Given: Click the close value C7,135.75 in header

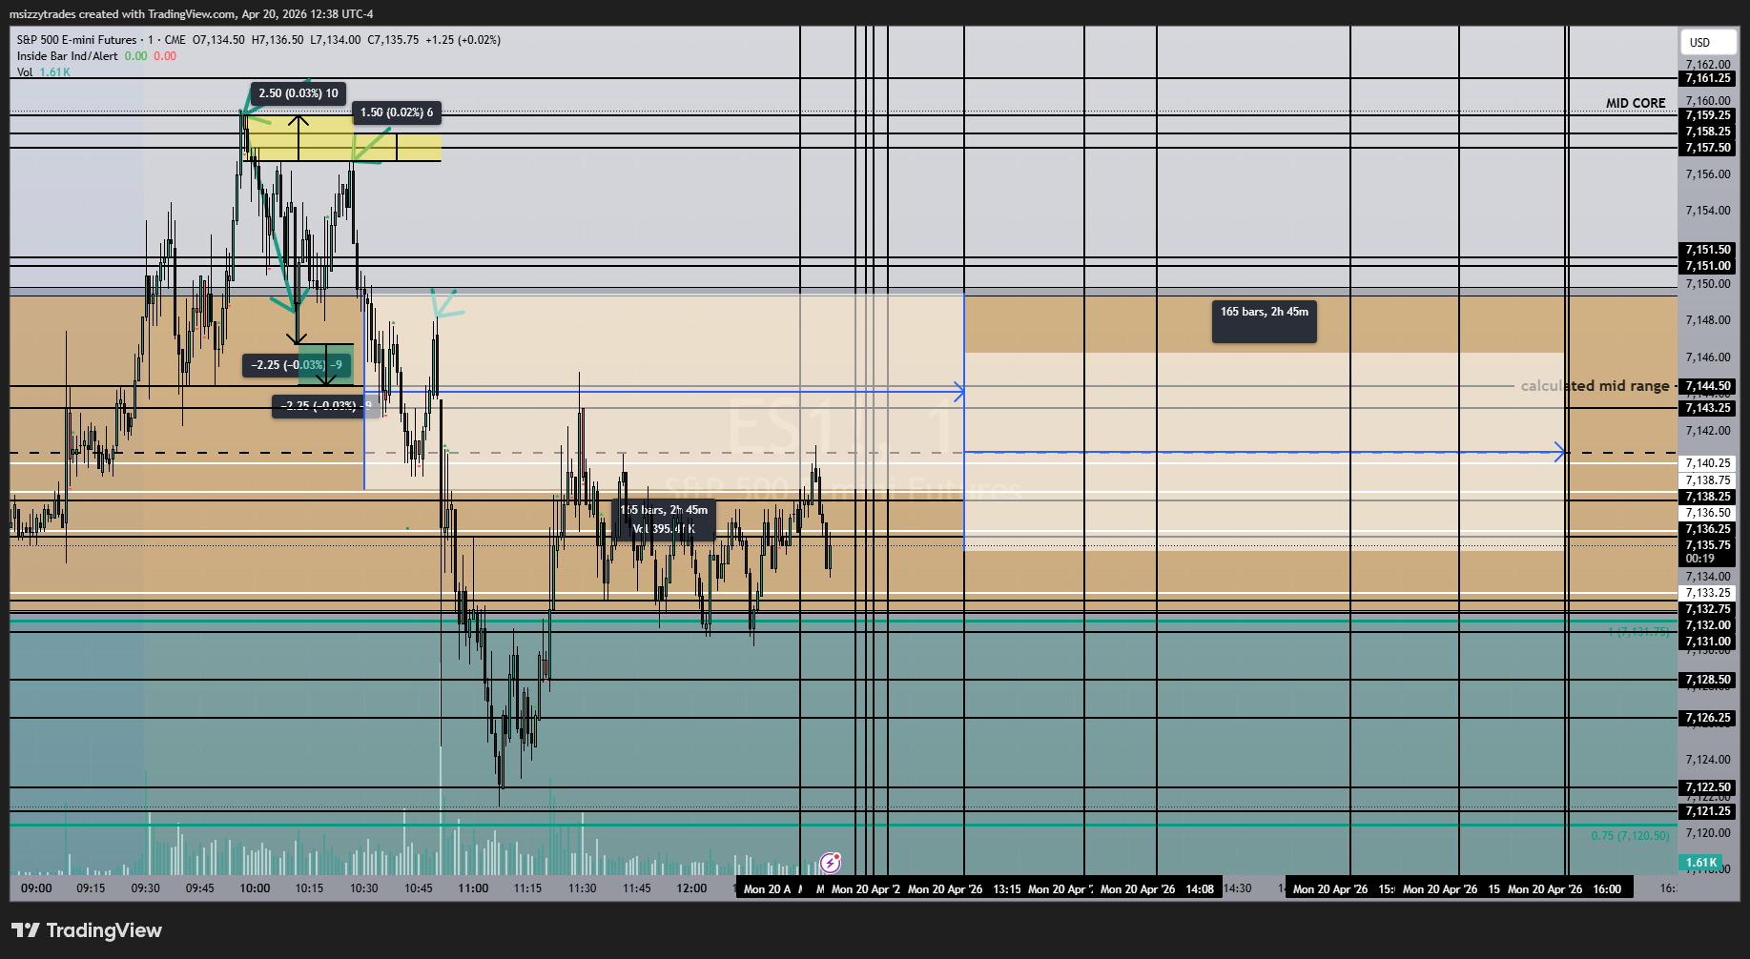Looking at the screenshot, I should tap(393, 40).
